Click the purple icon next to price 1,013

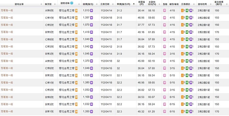91,10
